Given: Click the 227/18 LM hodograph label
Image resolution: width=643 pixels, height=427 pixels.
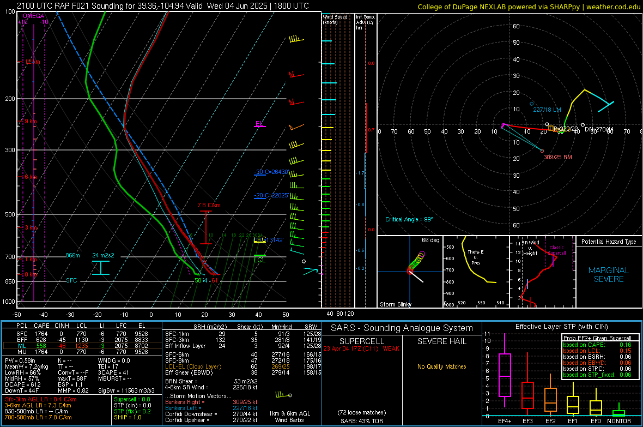Looking at the screenshot, I should [547, 110].
